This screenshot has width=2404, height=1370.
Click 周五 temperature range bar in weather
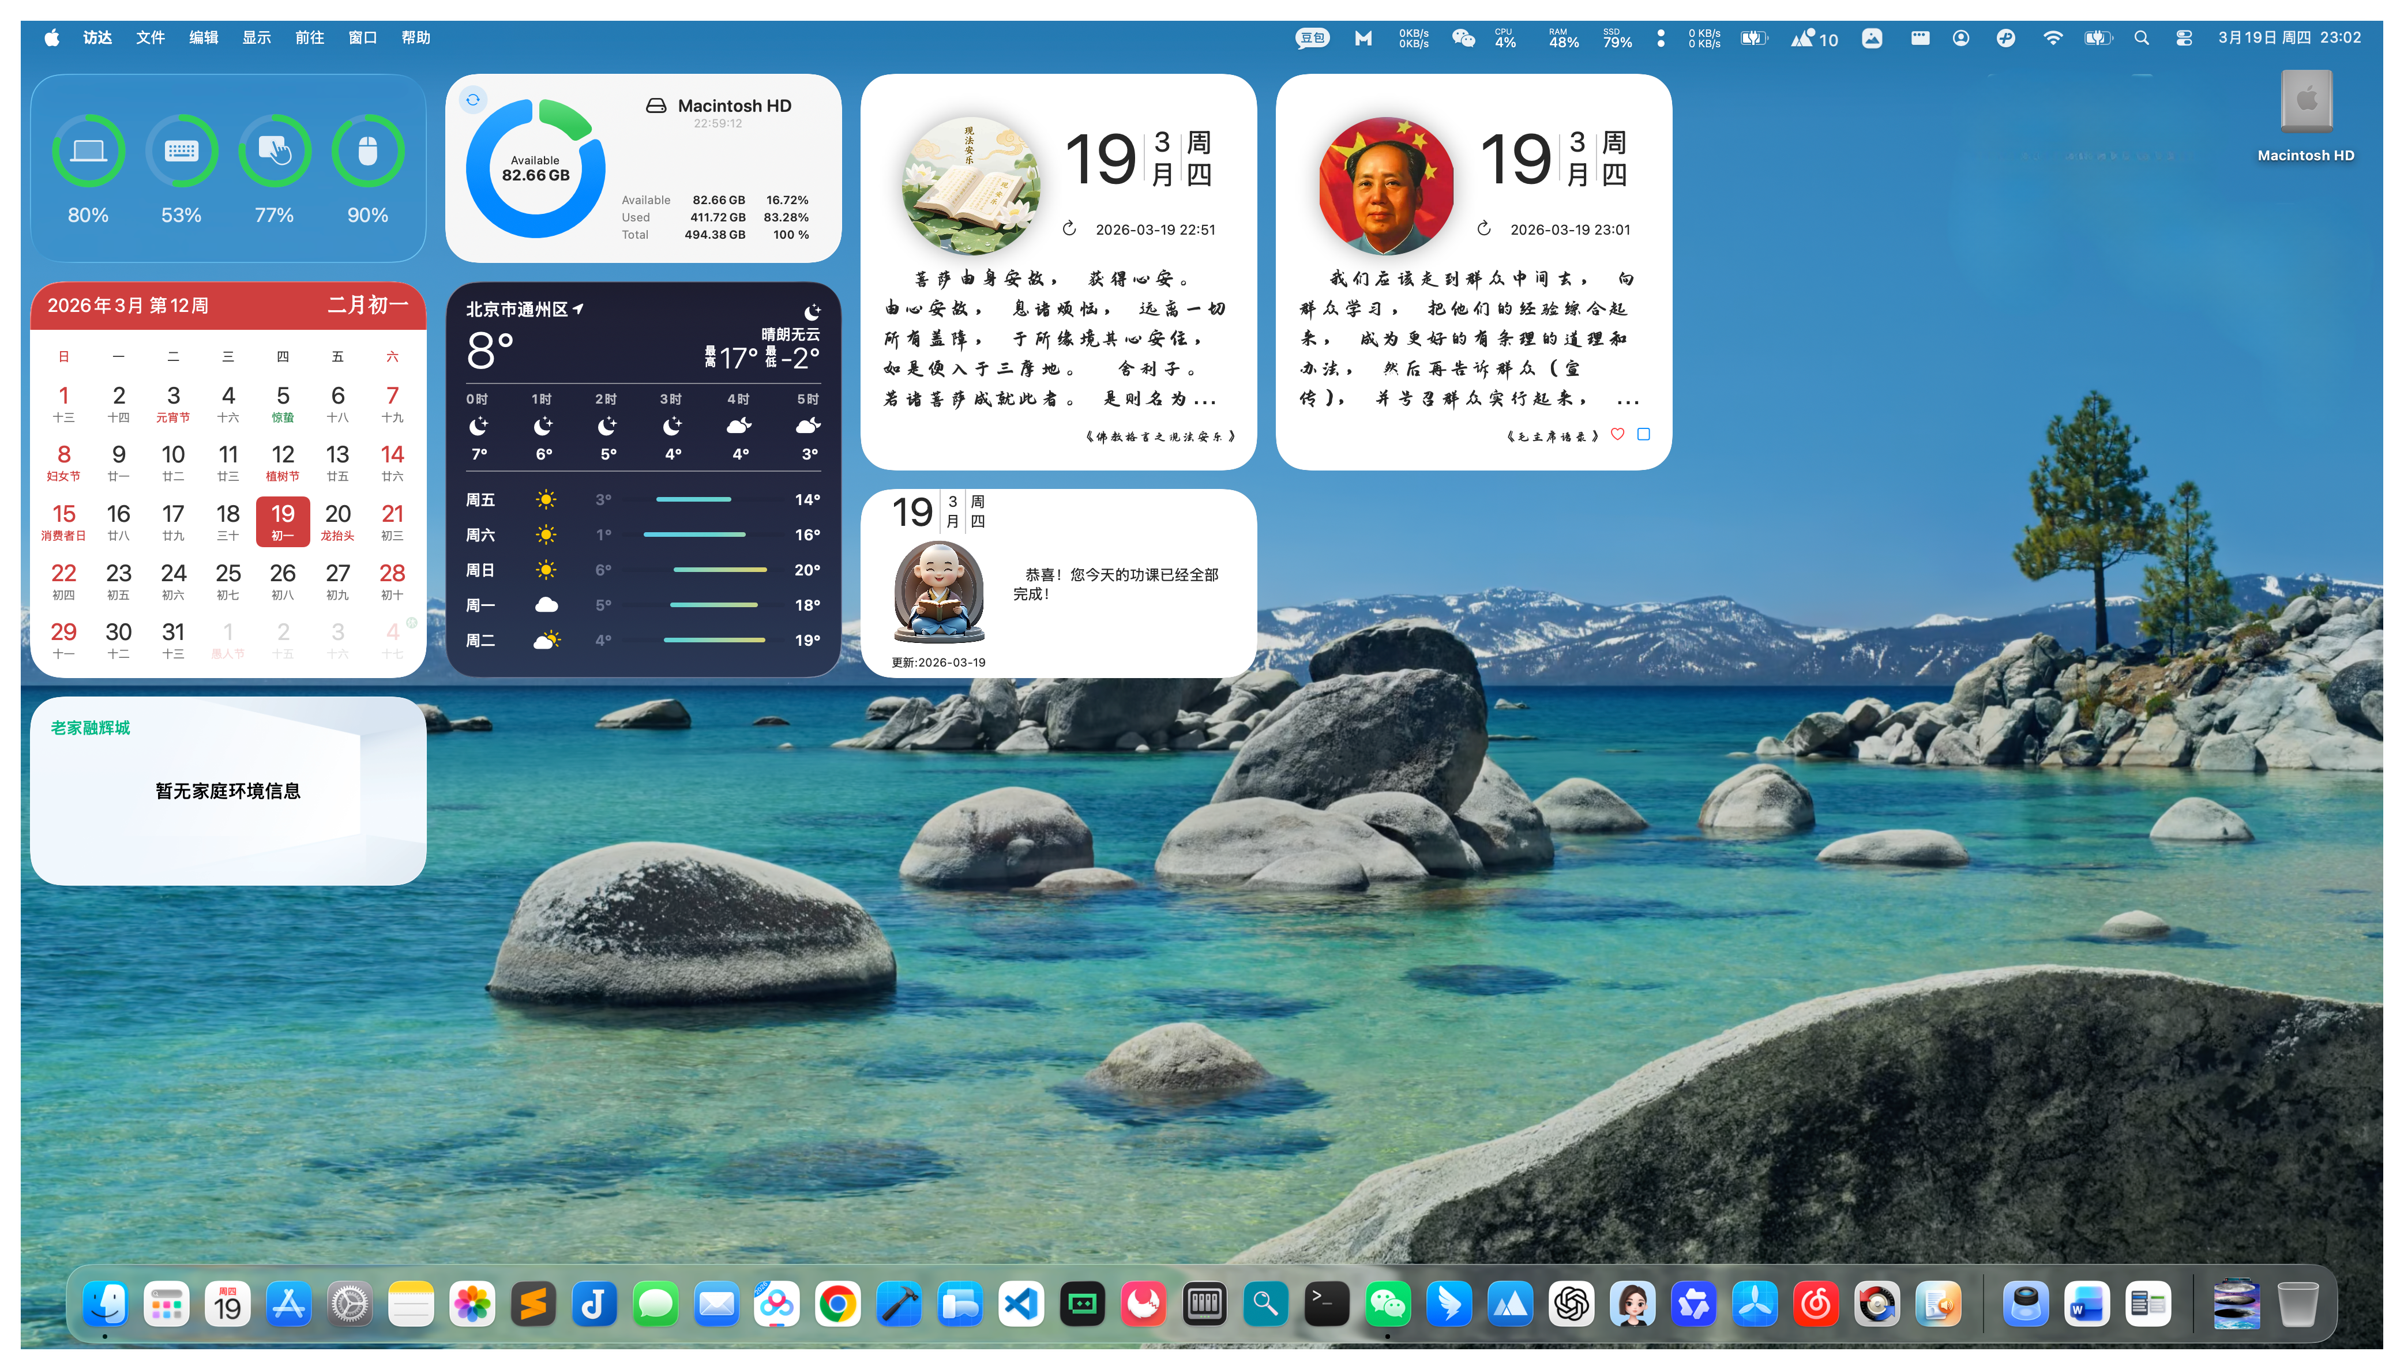coord(693,500)
